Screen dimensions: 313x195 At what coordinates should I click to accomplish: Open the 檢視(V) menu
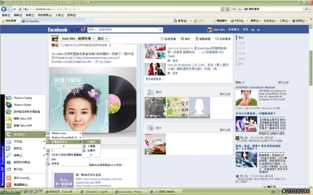(x=30, y=15)
